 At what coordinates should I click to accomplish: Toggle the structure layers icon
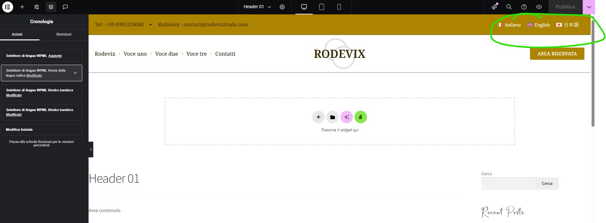[51, 7]
